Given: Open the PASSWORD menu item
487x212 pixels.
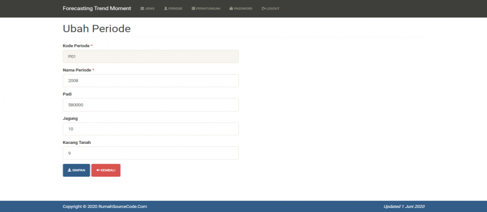Looking at the screenshot, I should click(x=240, y=9).
